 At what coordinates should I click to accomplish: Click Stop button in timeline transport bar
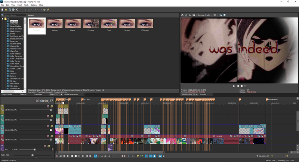tap(76, 156)
